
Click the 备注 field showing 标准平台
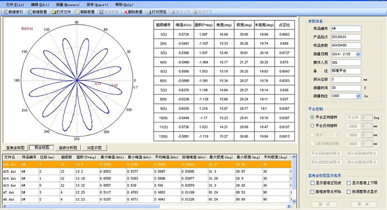pos(346,71)
